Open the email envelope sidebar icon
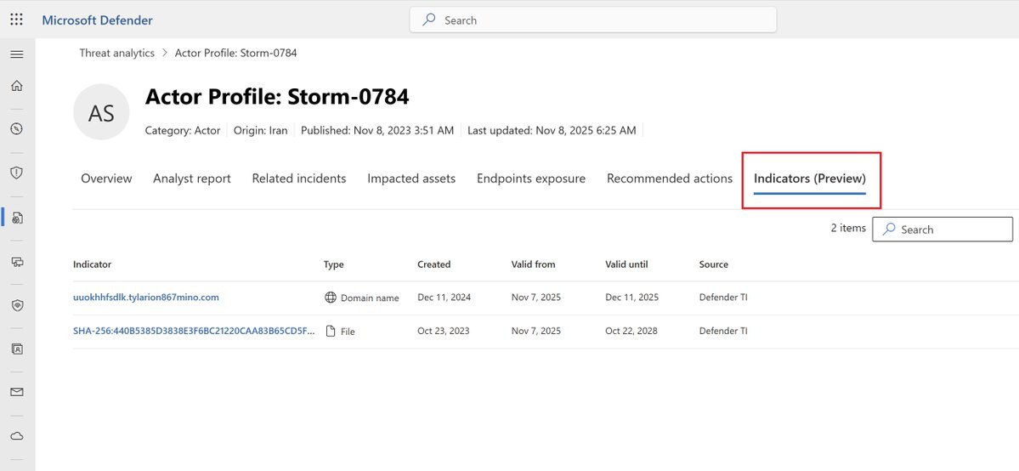 [x=17, y=392]
